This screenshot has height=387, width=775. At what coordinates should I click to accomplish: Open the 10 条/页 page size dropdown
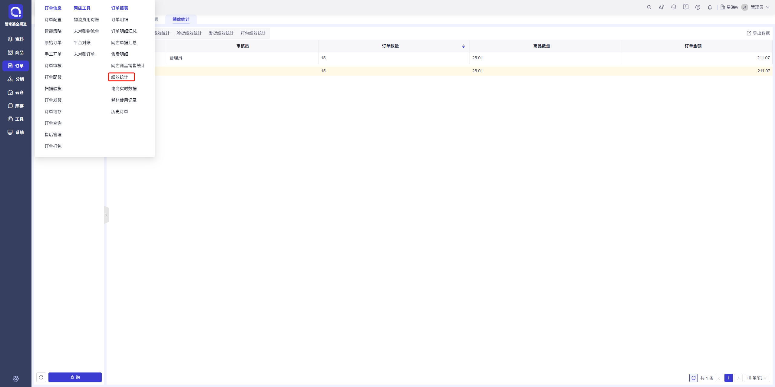click(x=757, y=378)
